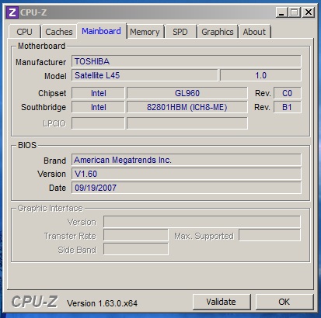Click the empty LPCIO model field
The image size is (321, 318).
(x=187, y=123)
